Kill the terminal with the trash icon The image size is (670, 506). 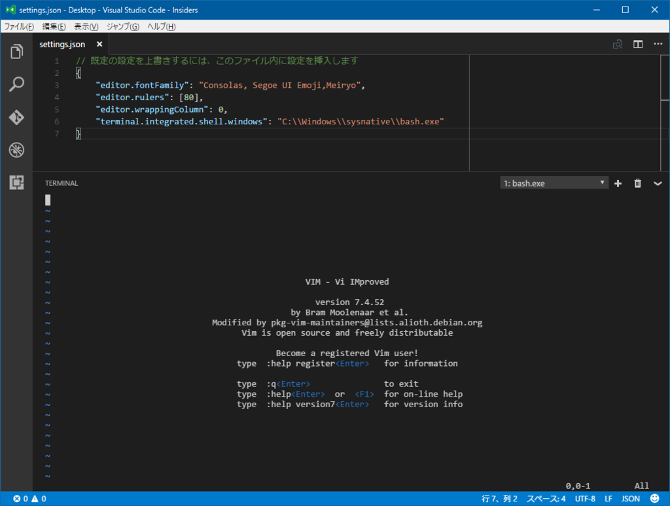click(x=637, y=183)
